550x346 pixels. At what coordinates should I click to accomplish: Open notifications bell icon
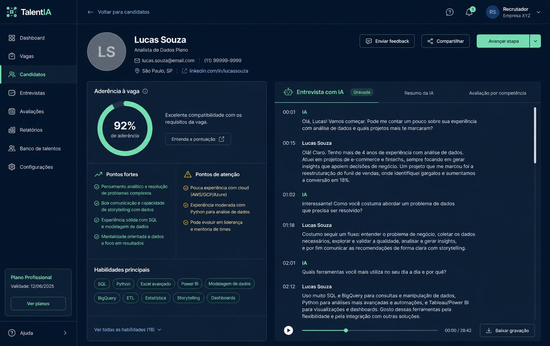469,12
